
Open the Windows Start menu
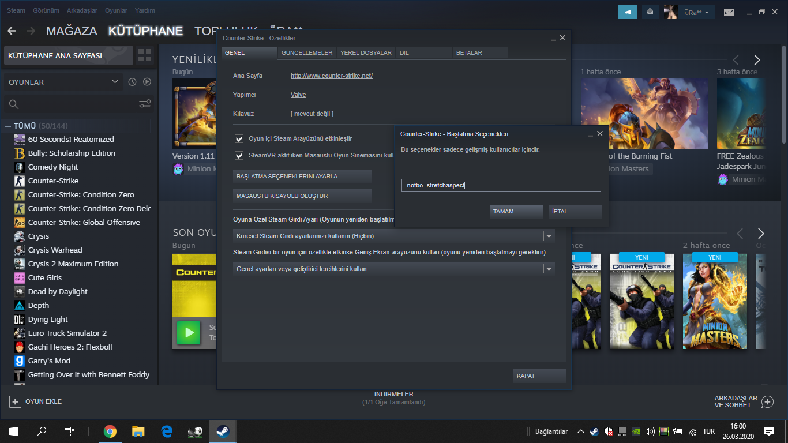tap(14, 431)
